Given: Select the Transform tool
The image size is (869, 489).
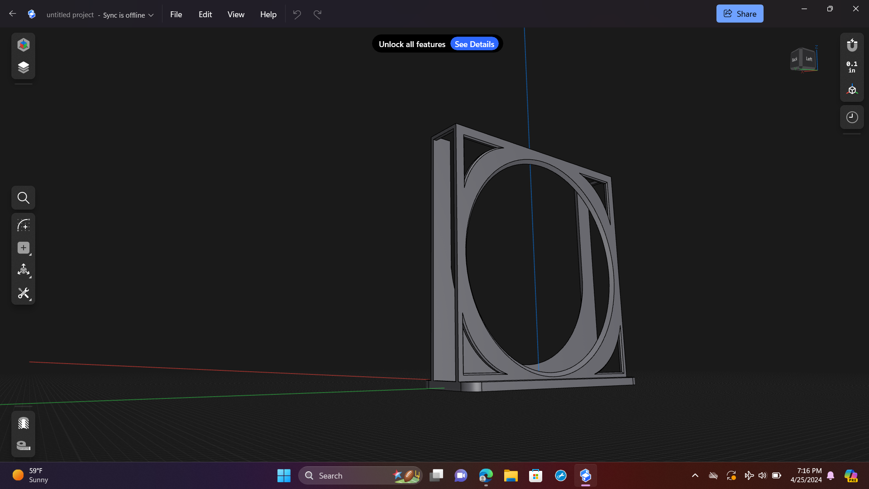Looking at the screenshot, I should (23, 270).
